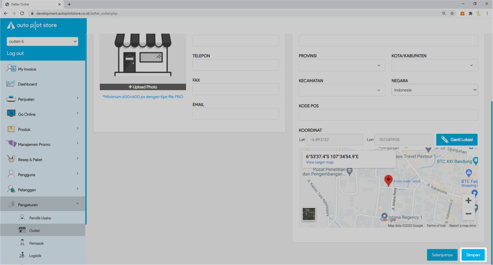Zoom out on the map
493x265 pixels.
[x=468, y=214]
